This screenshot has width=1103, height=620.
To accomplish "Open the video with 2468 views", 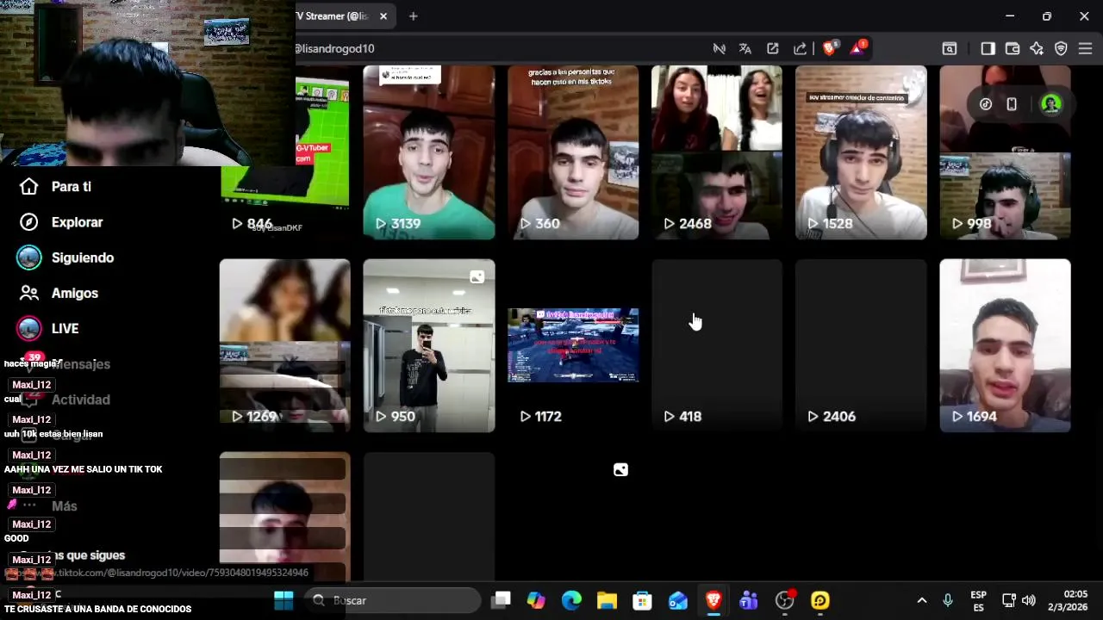I will coord(717,152).
